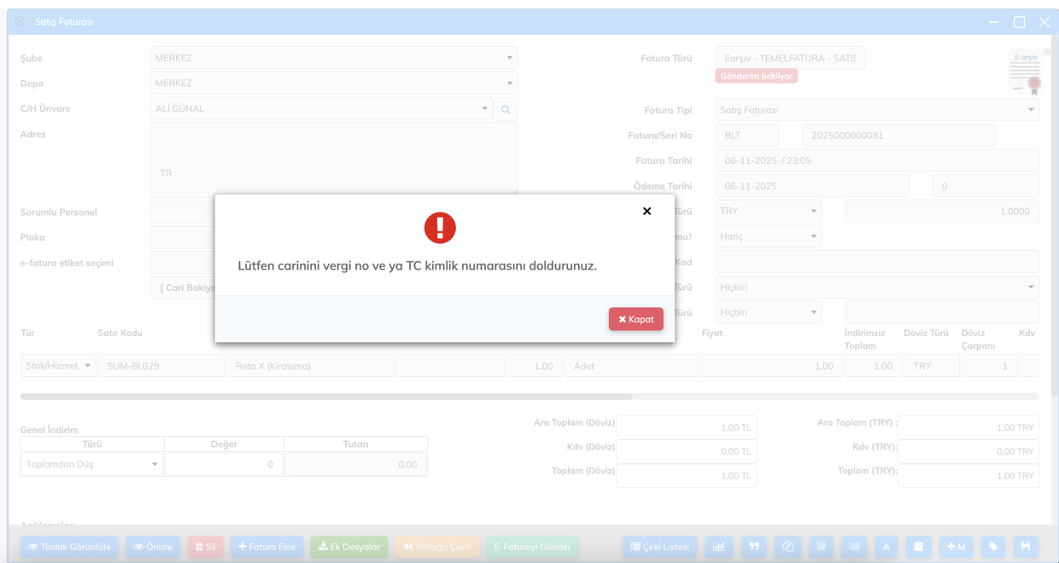Click the quotation marks icon button
The width and height of the screenshot is (1059, 563).
click(753, 547)
